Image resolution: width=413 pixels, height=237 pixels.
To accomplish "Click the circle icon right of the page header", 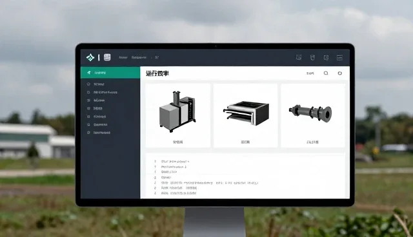I will (x=340, y=73).
